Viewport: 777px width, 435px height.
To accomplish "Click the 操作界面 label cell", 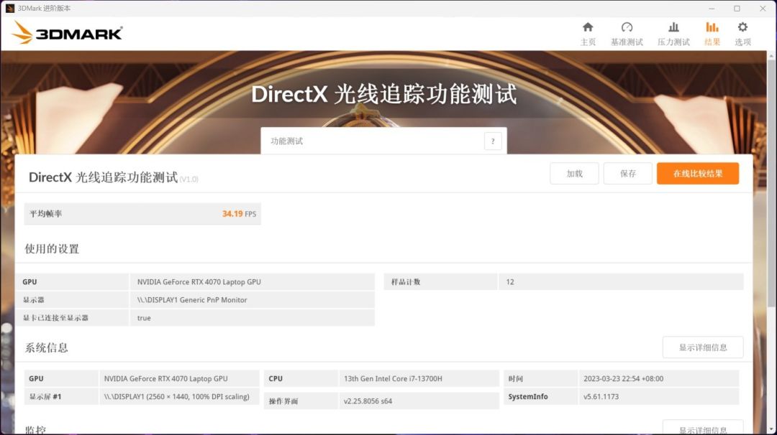I will 301,401.
